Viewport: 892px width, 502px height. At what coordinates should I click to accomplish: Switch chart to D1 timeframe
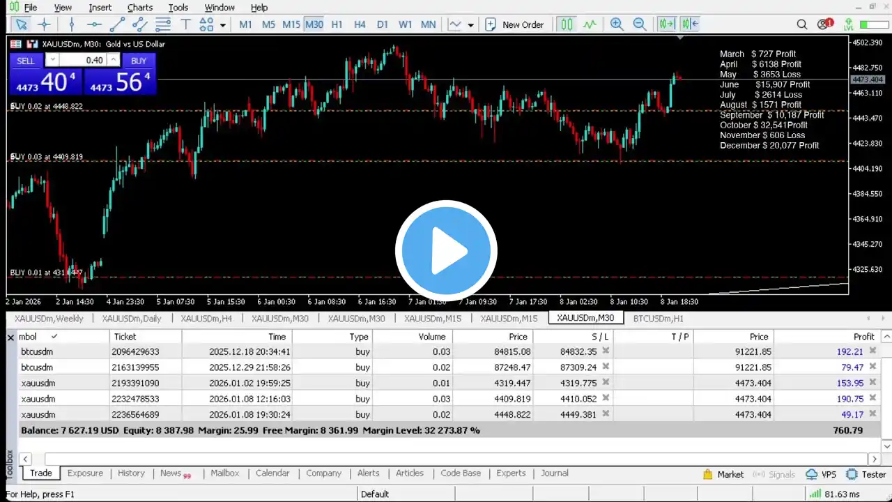click(x=383, y=24)
